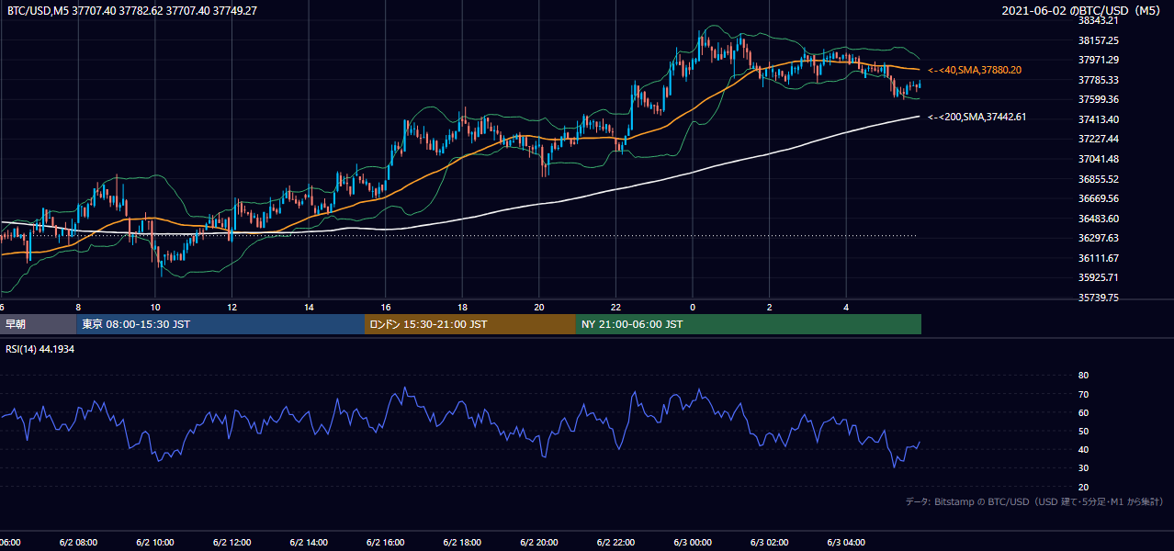
Task: Click hour tick 2 under price chart
Action: point(770,308)
